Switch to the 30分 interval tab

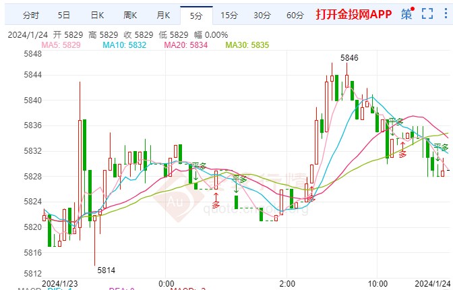pyautogui.click(x=262, y=16)
